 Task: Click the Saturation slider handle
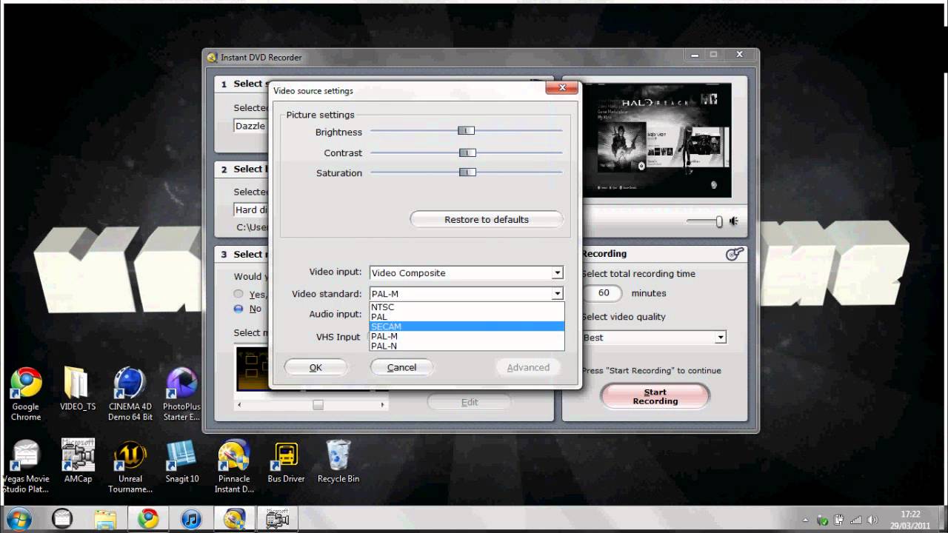click(467, 172)
